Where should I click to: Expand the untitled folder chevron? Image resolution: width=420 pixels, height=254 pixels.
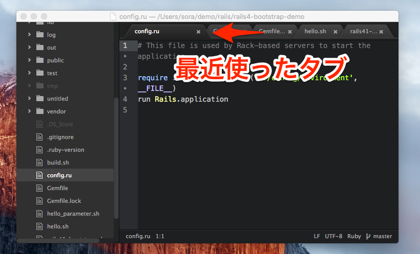click(29, 99)
